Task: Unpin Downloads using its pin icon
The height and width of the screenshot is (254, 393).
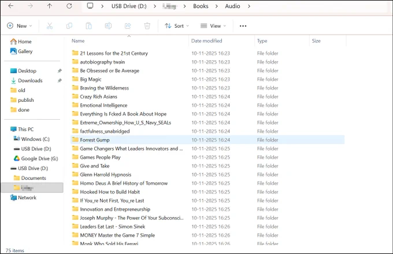Action: tap(60, 80)
